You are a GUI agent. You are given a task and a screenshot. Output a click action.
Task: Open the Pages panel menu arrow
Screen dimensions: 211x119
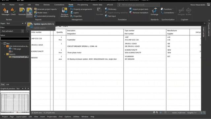[x=22, y=23]
